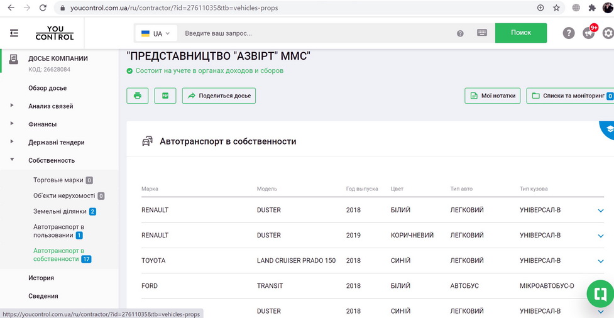Collapse the Собственность section
The width and height of the screenshot is (614, 318).
[12, 160]
